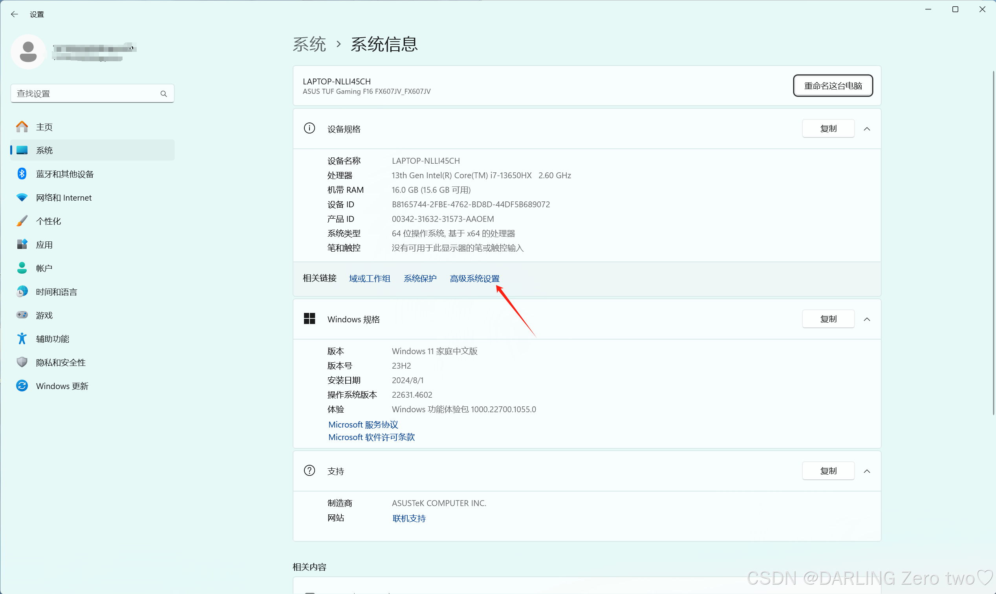Click user profile avatar
The width and height of the screenshot is (996, 594).
(x=28, y=52)
